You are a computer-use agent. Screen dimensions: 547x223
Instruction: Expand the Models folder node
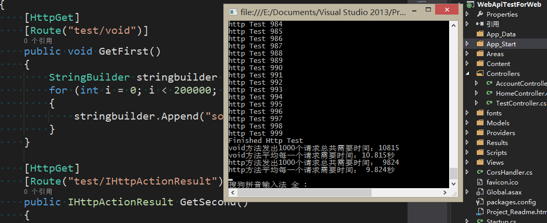click(x=467, y=123)
